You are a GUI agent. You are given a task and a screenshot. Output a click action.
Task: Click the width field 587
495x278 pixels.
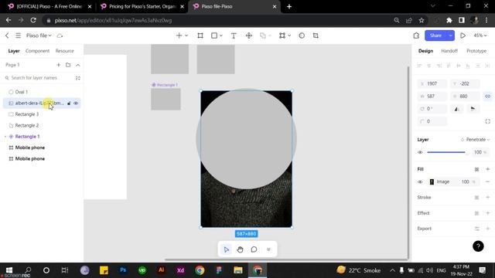coord(432,96)
